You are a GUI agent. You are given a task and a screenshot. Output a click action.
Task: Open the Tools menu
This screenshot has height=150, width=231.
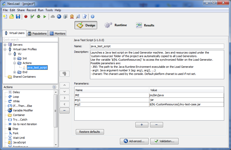pyautogui.click(x=49, y=10)
